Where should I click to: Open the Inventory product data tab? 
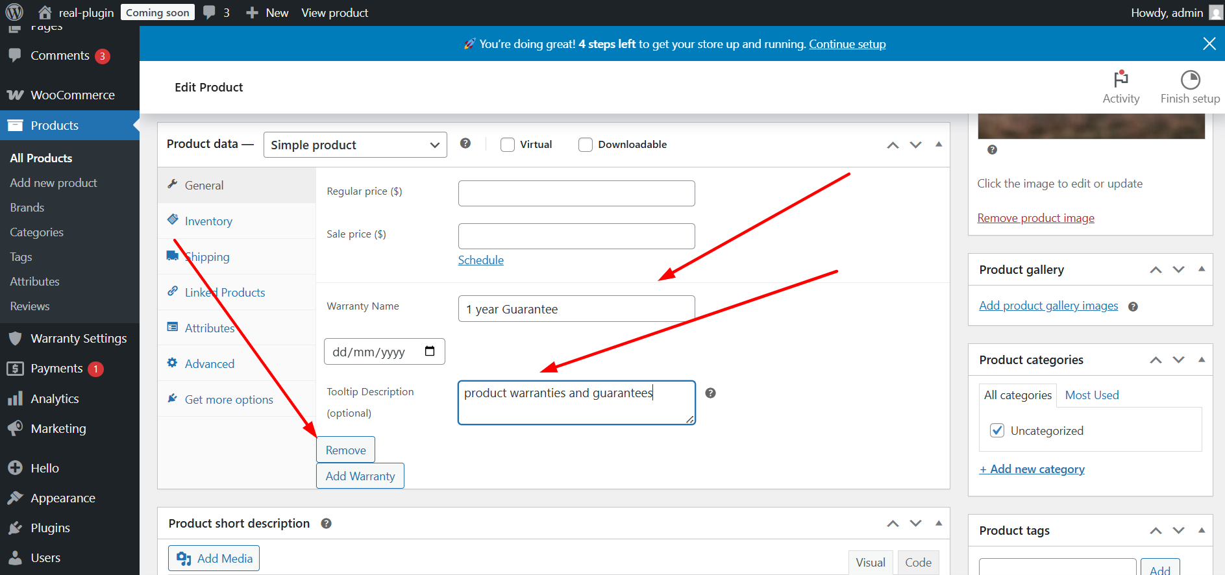coord(237,221)
